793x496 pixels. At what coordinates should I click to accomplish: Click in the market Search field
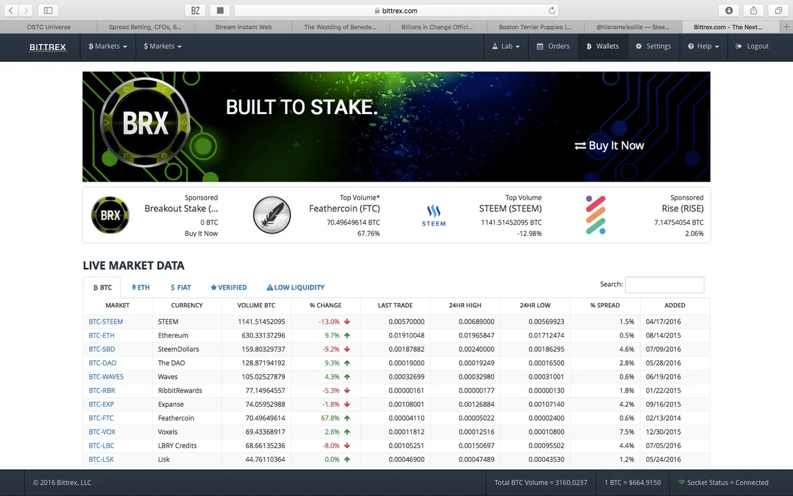(x=664, y=285)
